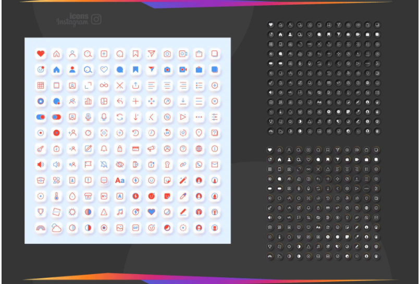This screenshot has height=284, width=419.
Task: Pick the bulleted list icon in light panel
Action: 199,85
